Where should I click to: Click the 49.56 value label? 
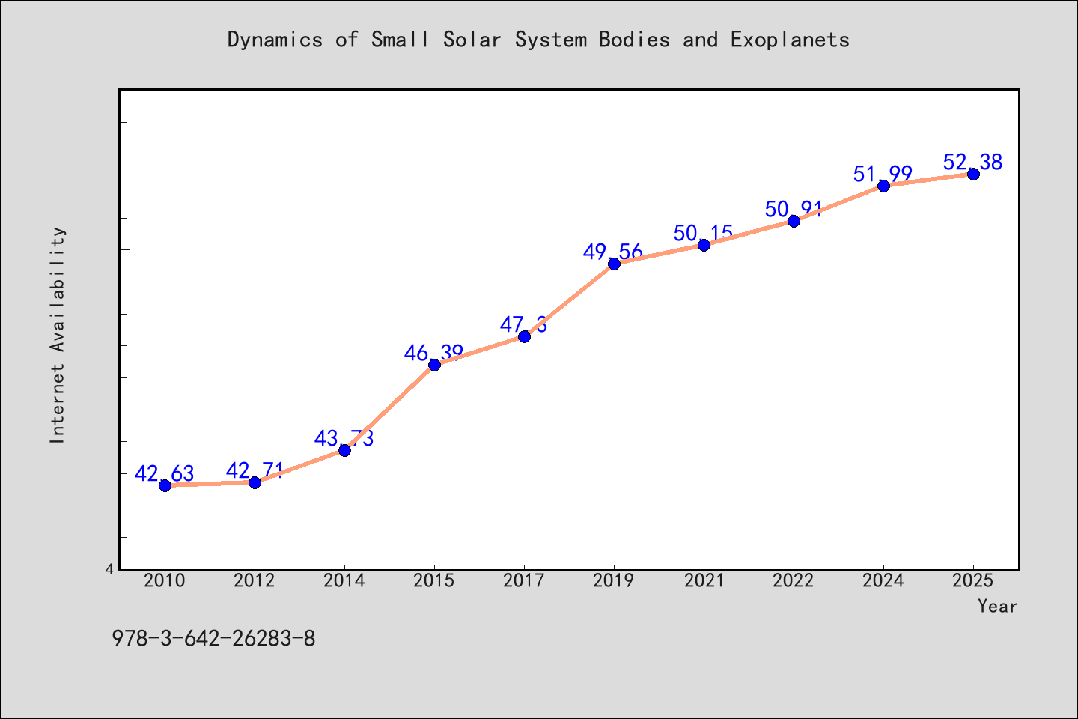tap(614, 252)
